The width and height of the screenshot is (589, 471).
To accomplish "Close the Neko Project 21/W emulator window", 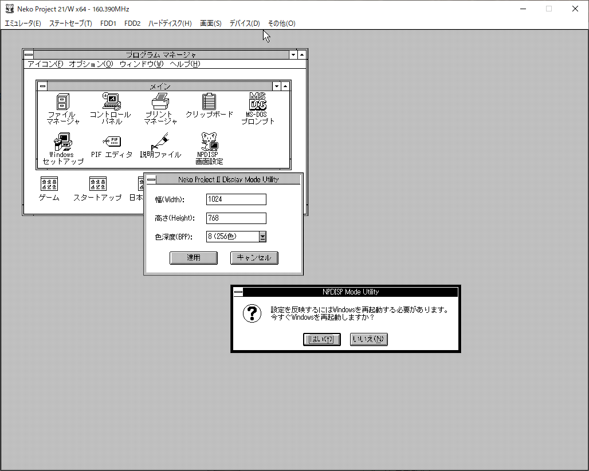I will 575,9.
